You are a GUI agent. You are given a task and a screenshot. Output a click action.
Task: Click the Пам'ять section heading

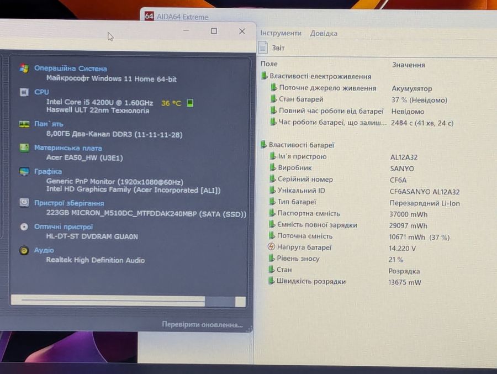tap(49, 124)
